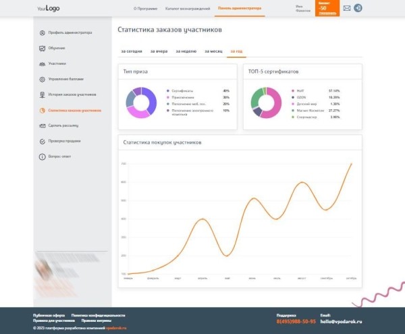Click the orange balance button in header

[x=327, y=8]
